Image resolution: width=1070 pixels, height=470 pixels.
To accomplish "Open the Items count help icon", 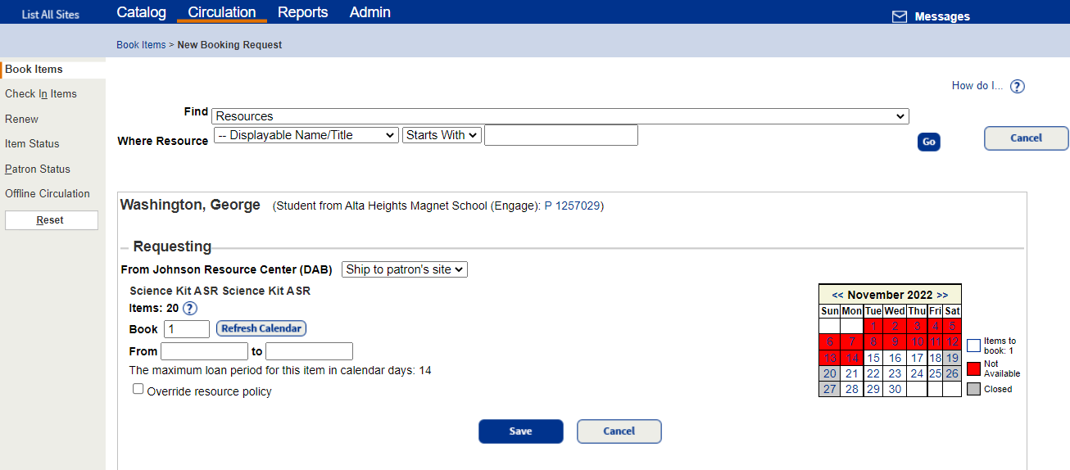I will pyautogui.click(x=190, y=309).
